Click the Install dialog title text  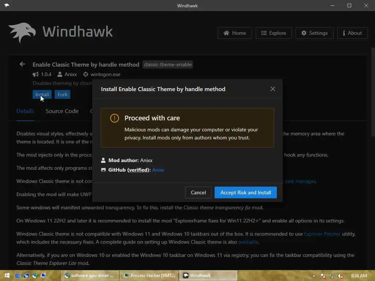[x=163, y=89]
